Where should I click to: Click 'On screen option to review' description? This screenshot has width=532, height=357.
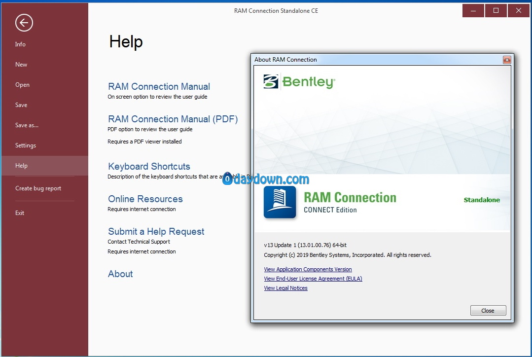(157, 97)
